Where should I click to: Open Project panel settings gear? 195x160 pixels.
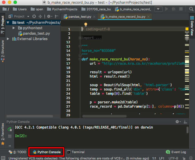[49, 16]
